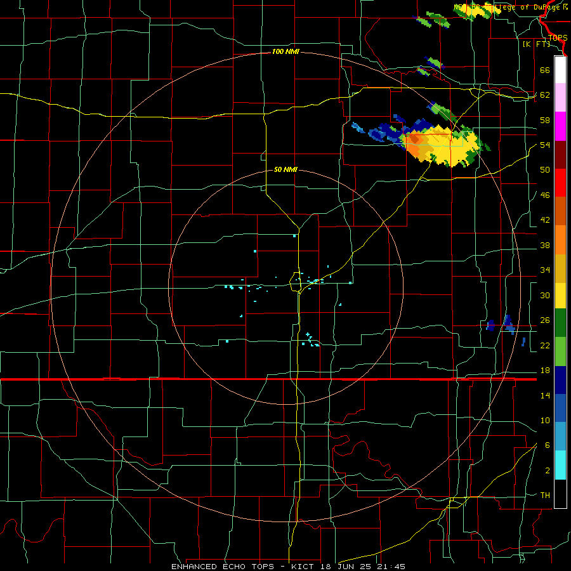Image resolution: width=571 pixels, height=571 pixels.
Task: Click the white 66 kft legend swatch
Action: click(x=560, y=70)
